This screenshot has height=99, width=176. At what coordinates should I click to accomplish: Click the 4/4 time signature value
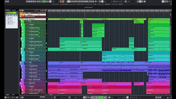137,97
